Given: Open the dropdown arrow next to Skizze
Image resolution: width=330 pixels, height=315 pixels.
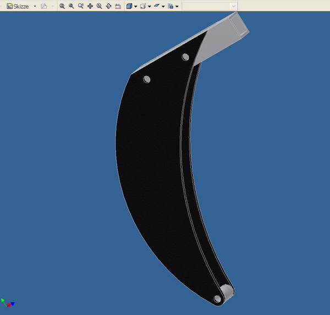Looking at the screenshot, I should point(35,6).
